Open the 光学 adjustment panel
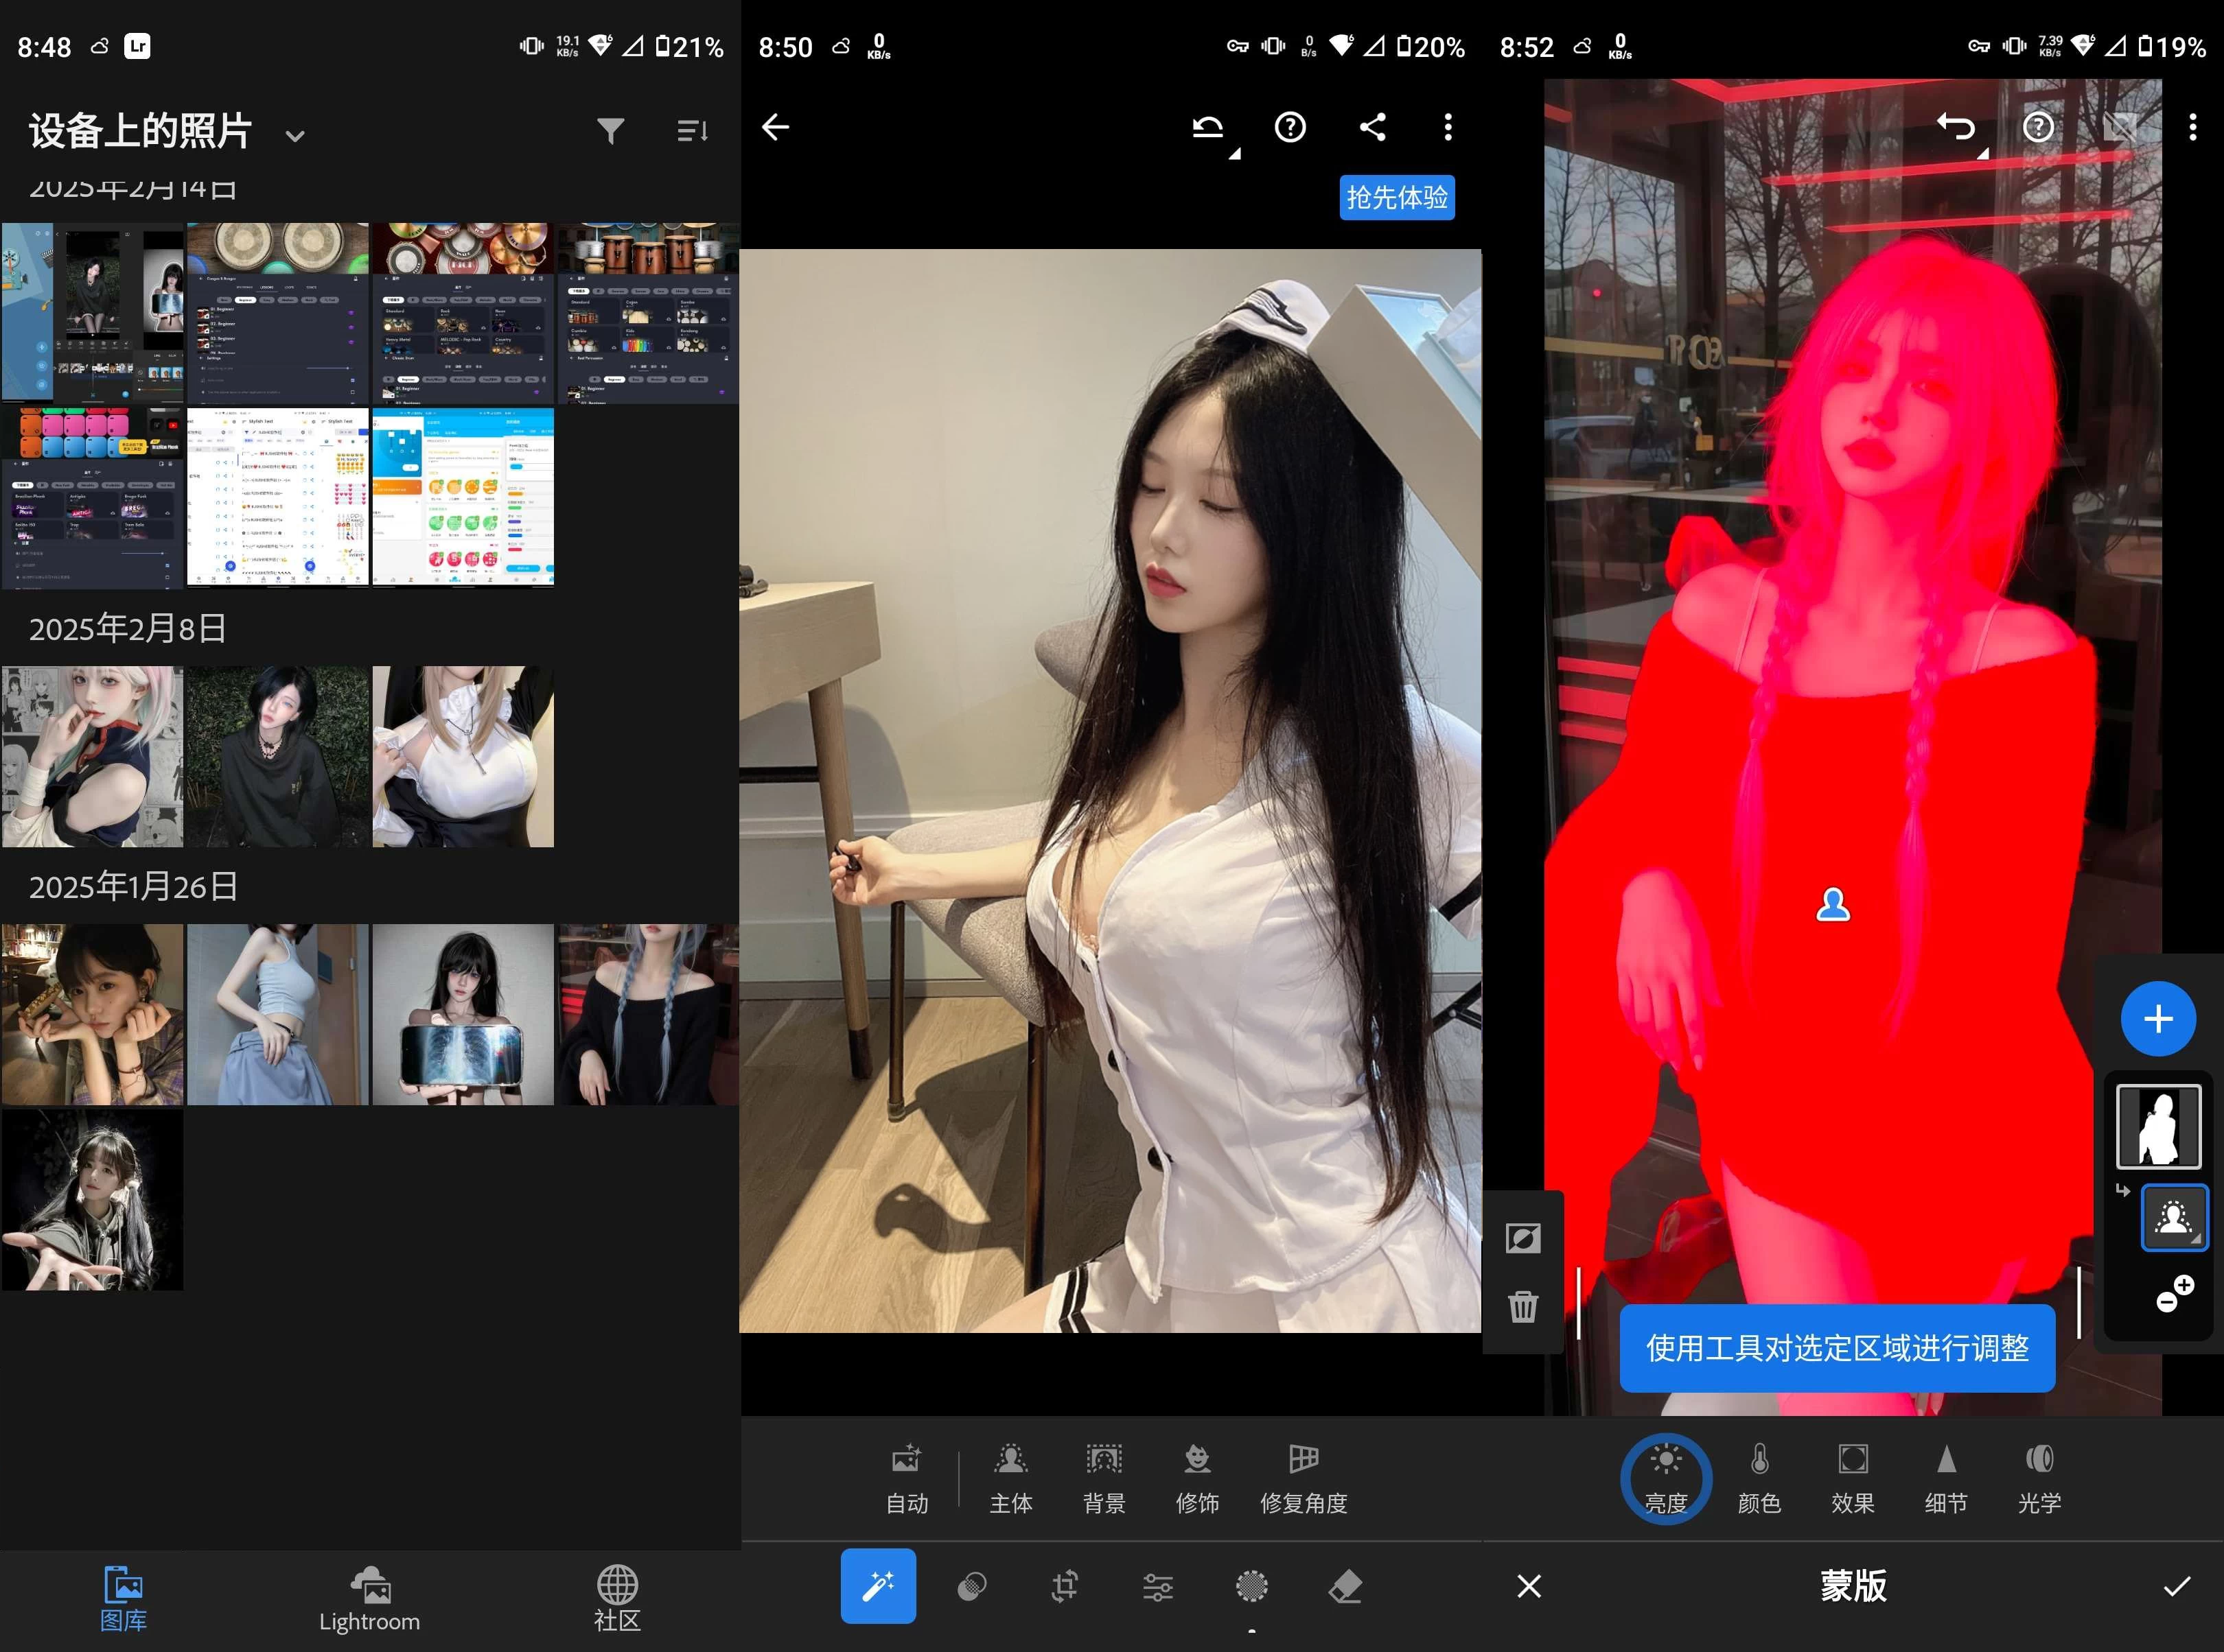 tap(2039, 1479)
